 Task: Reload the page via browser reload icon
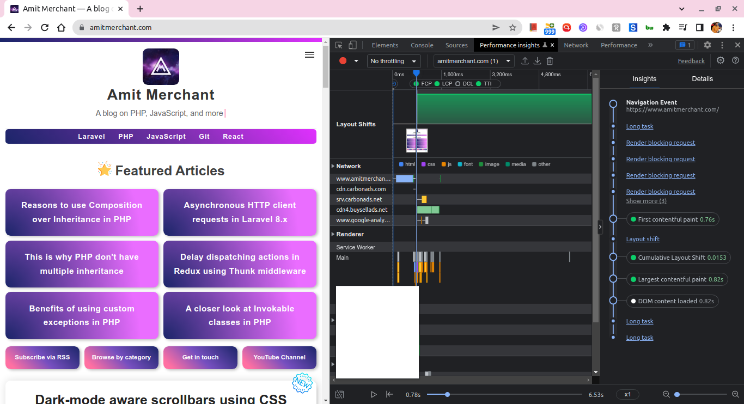[x=45, y=27]
